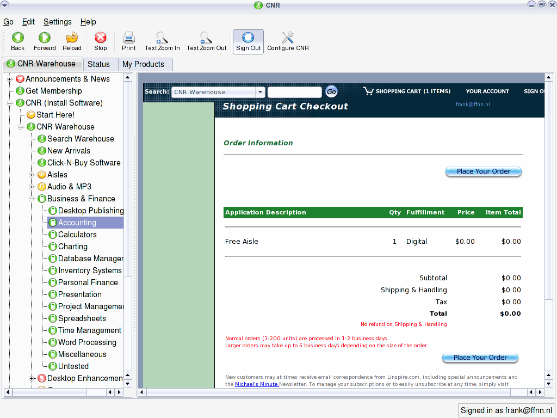The height and width of the screenshot is (418, 557).
Task: Select Time Management in the tree
Action: tap(90, 330)
